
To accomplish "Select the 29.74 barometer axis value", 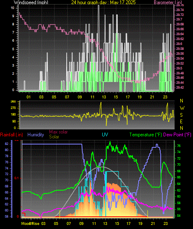I will (180, 10).
